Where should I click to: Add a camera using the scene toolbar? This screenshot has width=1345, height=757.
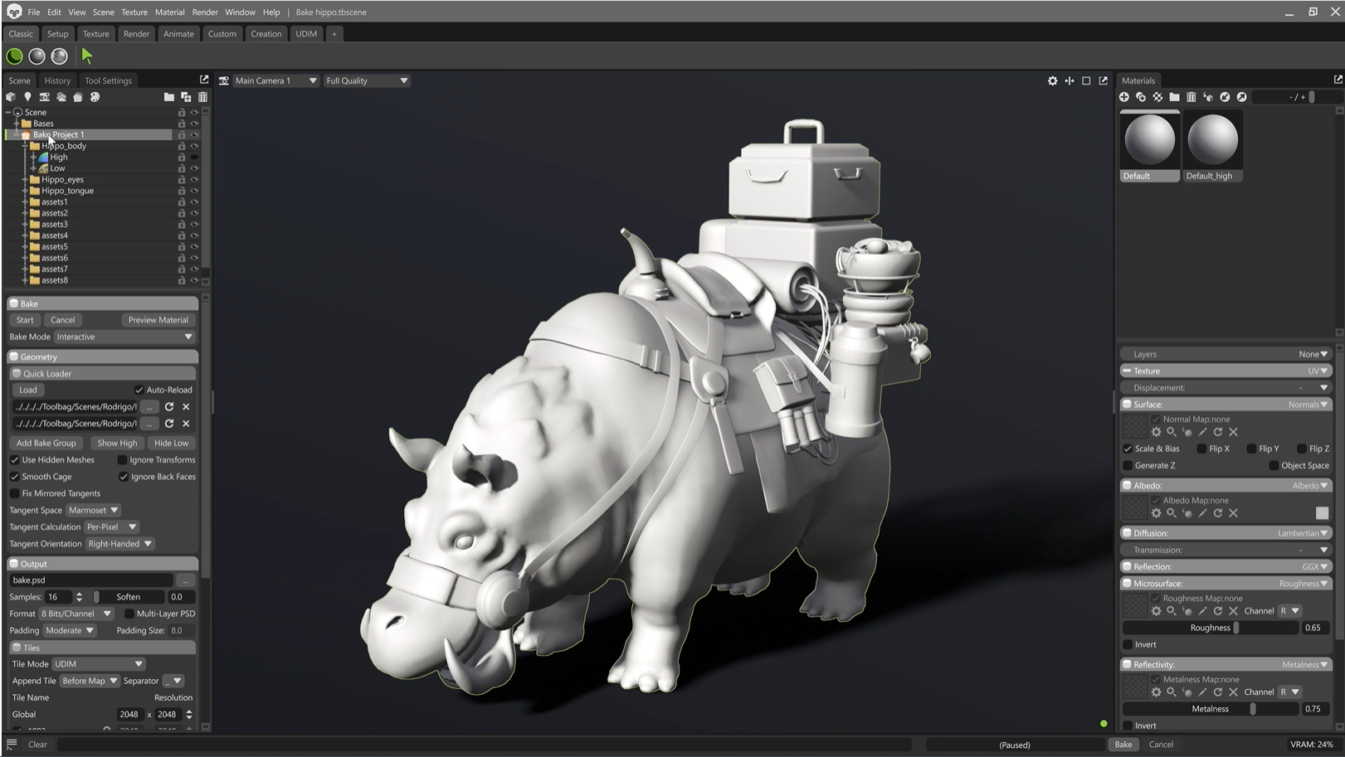coord(44,97)
